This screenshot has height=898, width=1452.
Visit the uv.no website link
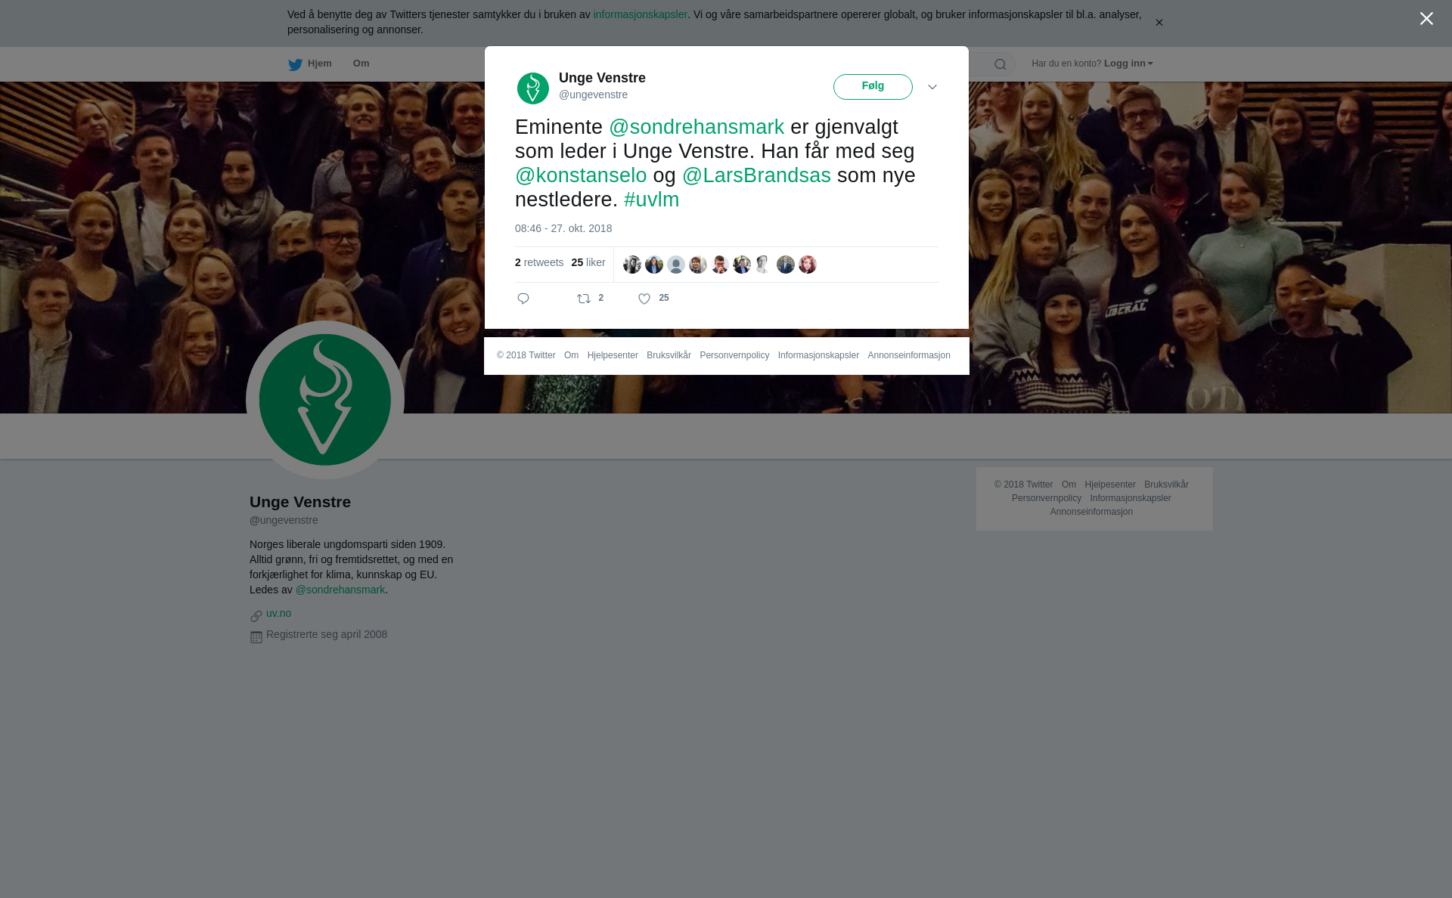click(278, 613)
